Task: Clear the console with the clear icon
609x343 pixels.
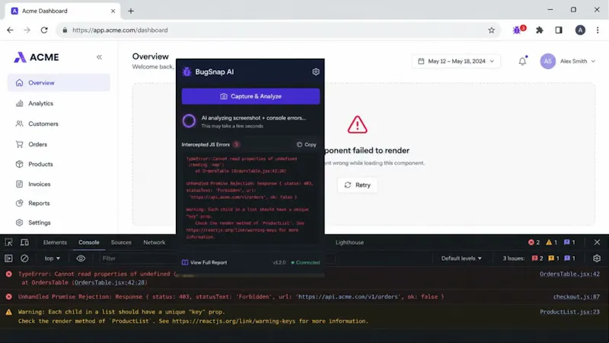Action: 24,258
